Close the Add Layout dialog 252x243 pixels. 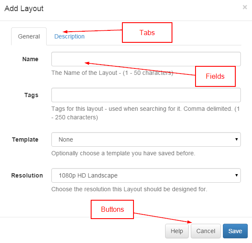point(245,7)
